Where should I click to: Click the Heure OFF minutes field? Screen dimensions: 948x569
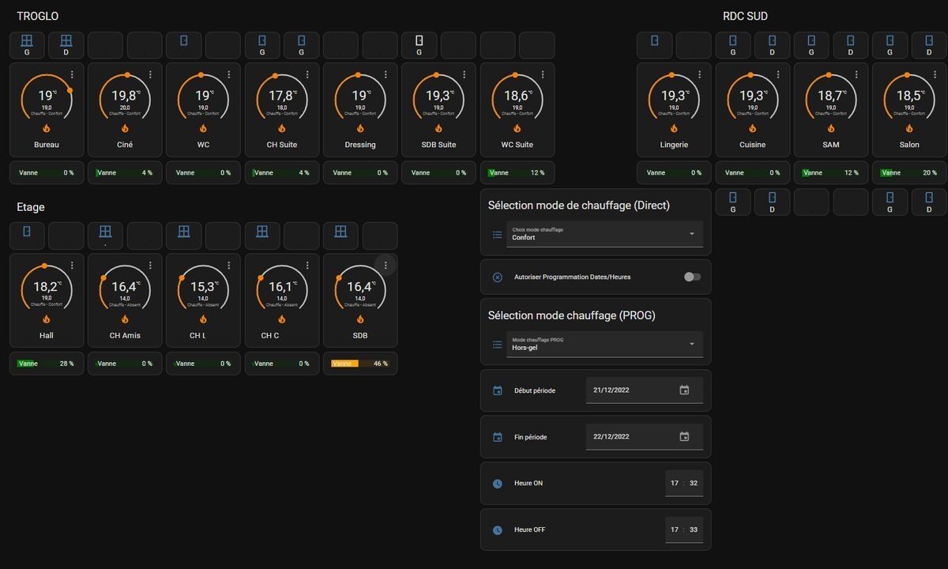coord(694,530)
